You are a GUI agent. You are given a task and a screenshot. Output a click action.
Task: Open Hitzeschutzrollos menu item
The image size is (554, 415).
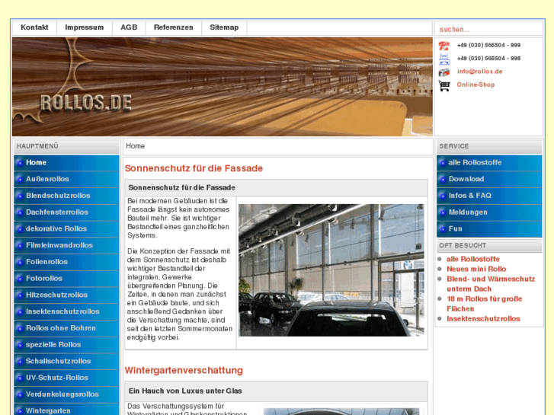[x=66, y=295]
